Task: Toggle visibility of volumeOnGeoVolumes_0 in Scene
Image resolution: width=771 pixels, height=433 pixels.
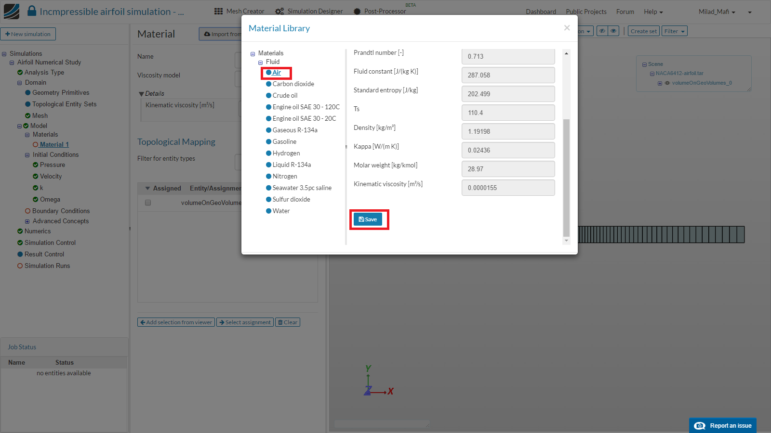Action: (x=667, y=83)
